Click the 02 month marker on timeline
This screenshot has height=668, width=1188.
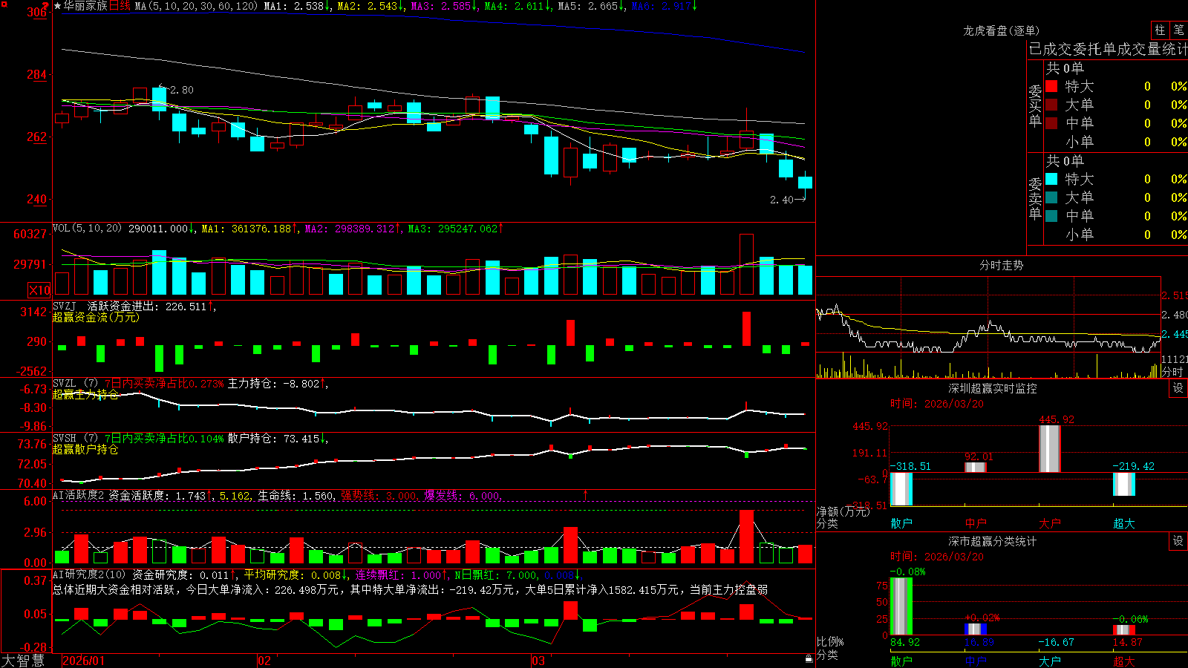click(x=264, y=661)
